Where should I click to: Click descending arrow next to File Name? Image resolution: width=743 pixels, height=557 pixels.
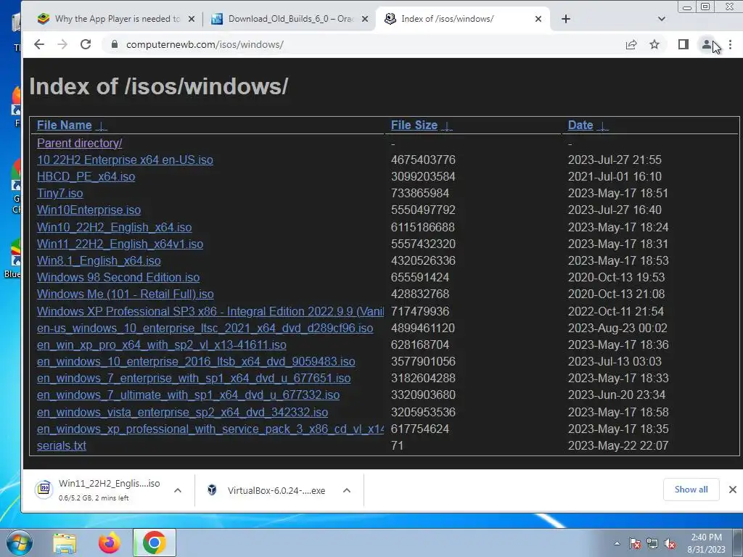(102, 126)
